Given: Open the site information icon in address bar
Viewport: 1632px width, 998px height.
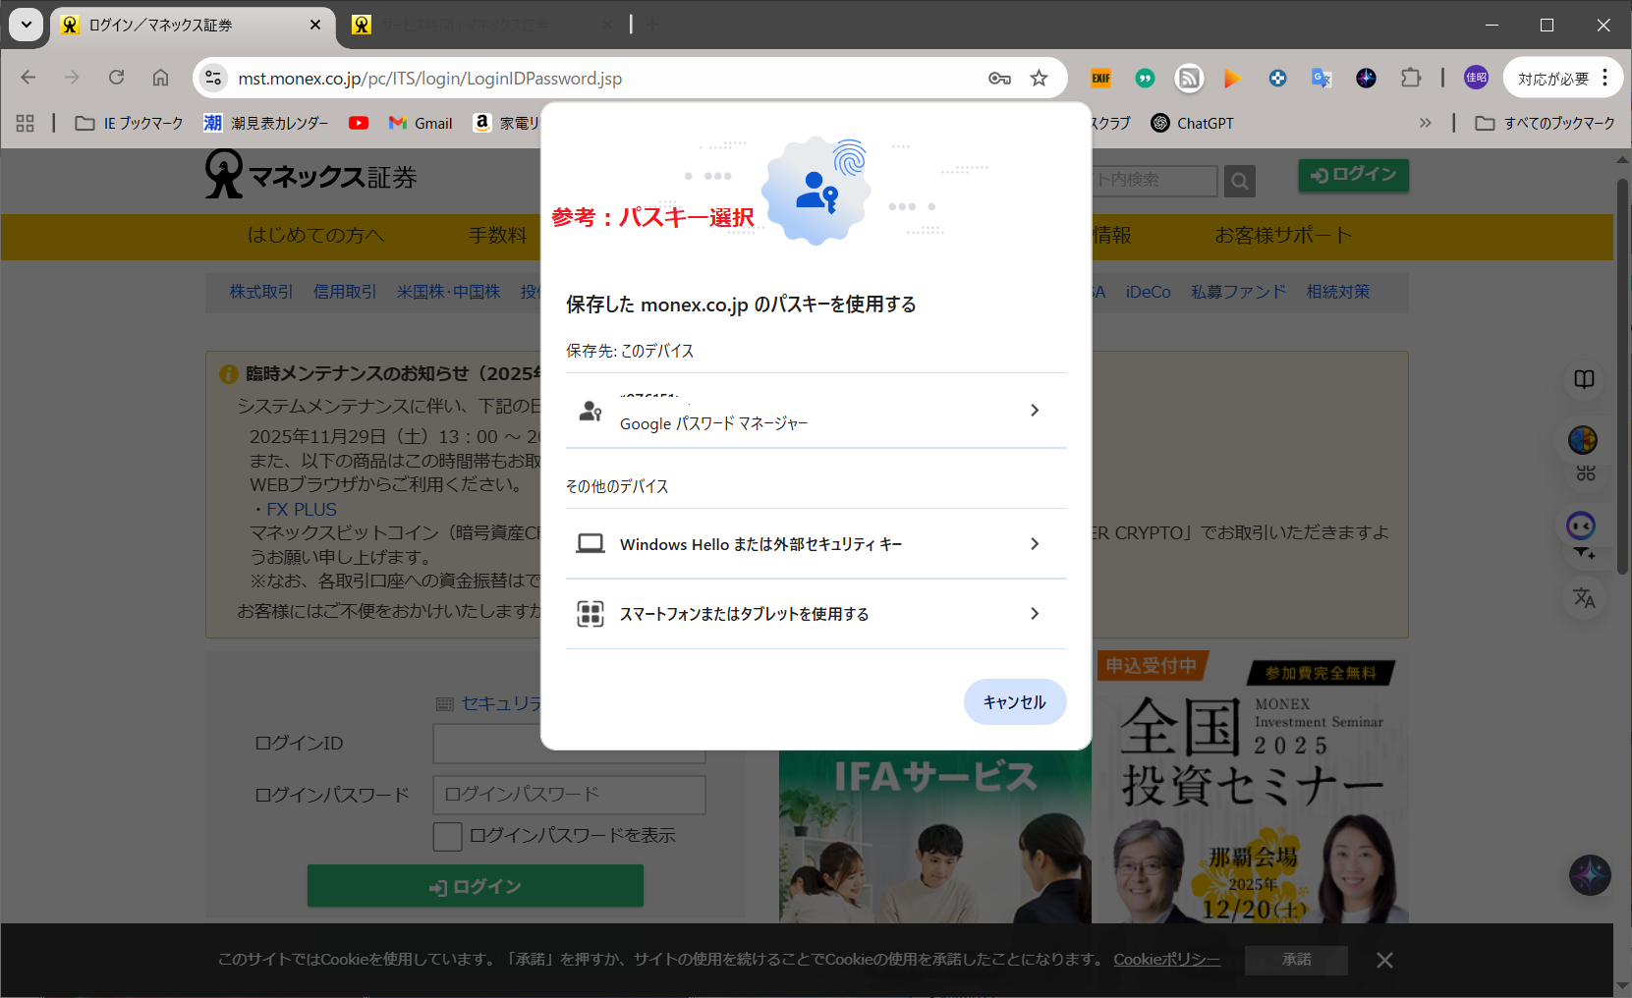Looking at the screenshot, I should pos(213,79).
